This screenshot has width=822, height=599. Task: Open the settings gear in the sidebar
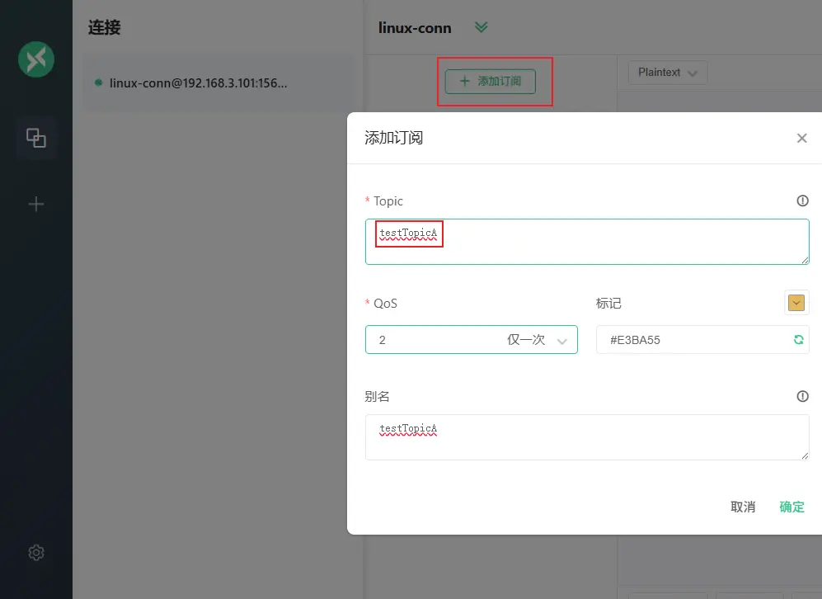(35, 552)
